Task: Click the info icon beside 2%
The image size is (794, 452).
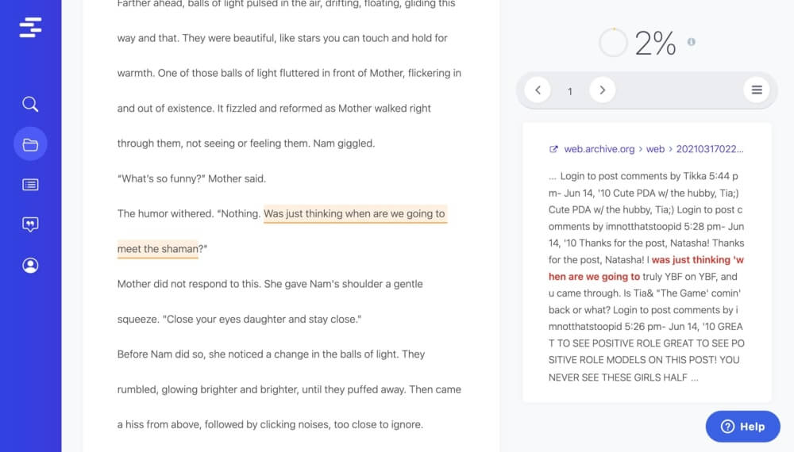Action: tap(691, 42)
